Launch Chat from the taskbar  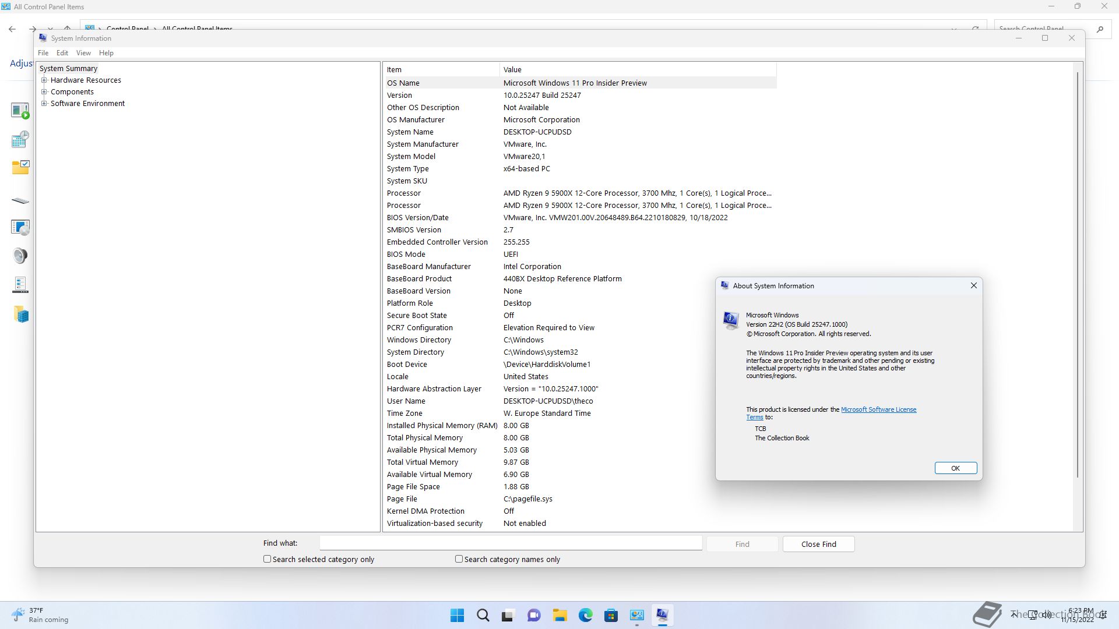[x=534, y=615]
